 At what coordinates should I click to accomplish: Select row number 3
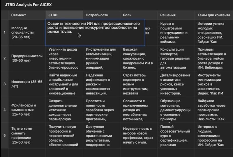(5, 84)
